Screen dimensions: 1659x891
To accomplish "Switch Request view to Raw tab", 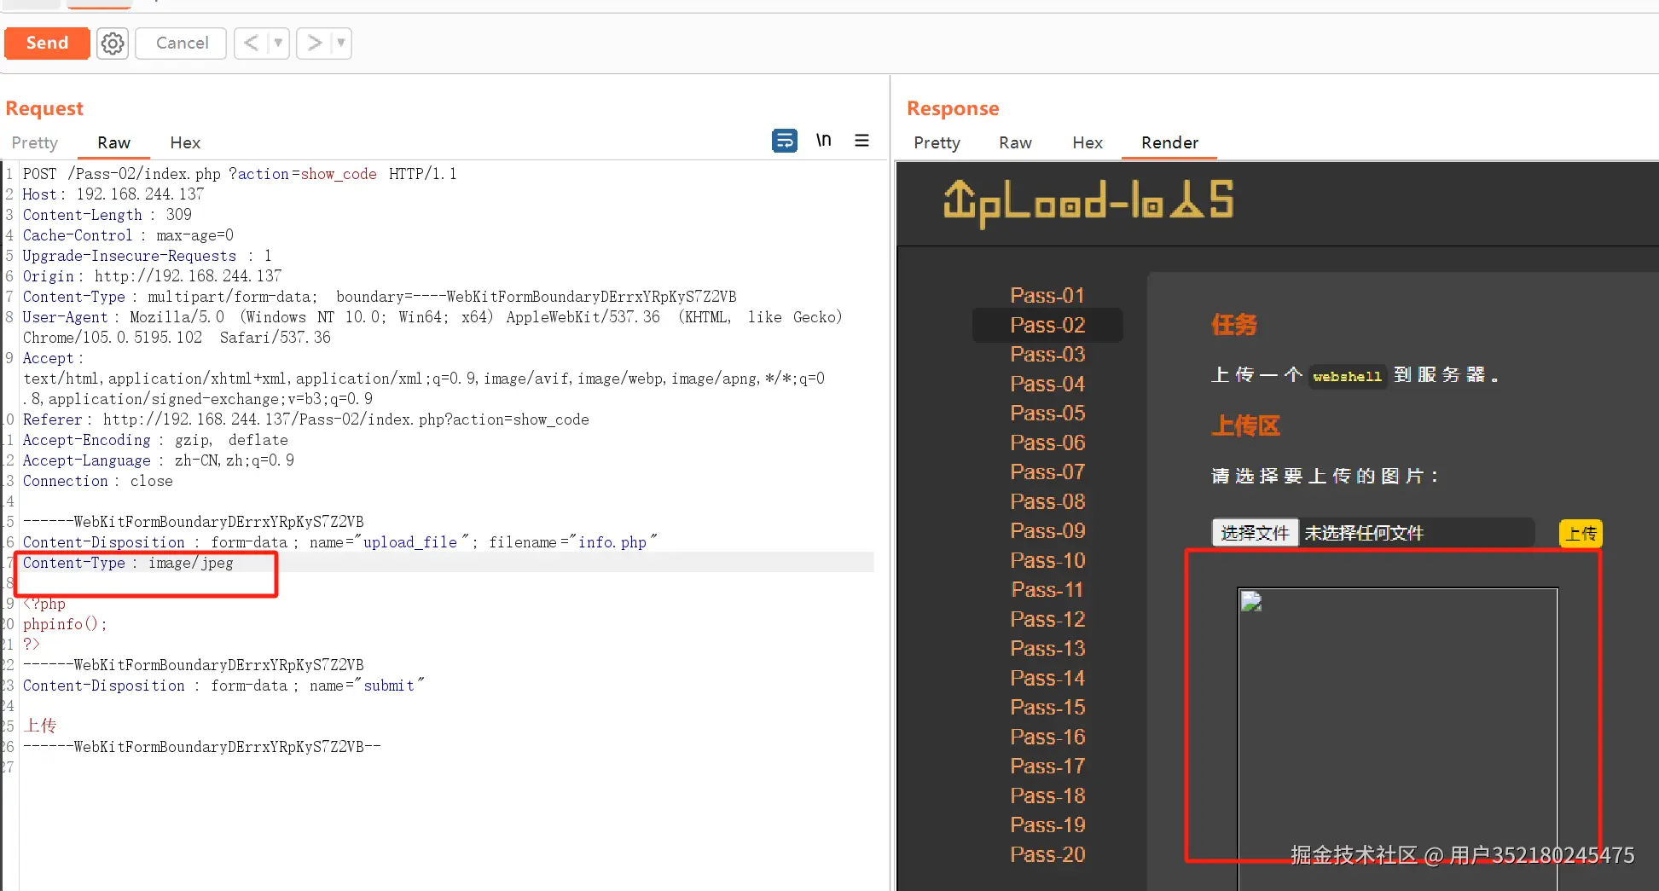I will tap(113, 142).
